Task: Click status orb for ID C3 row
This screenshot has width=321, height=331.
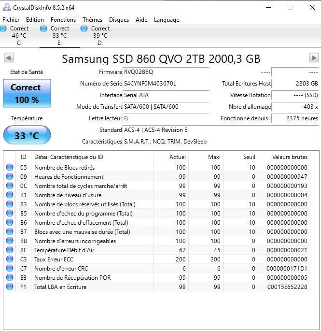Action: click(10, 259)
